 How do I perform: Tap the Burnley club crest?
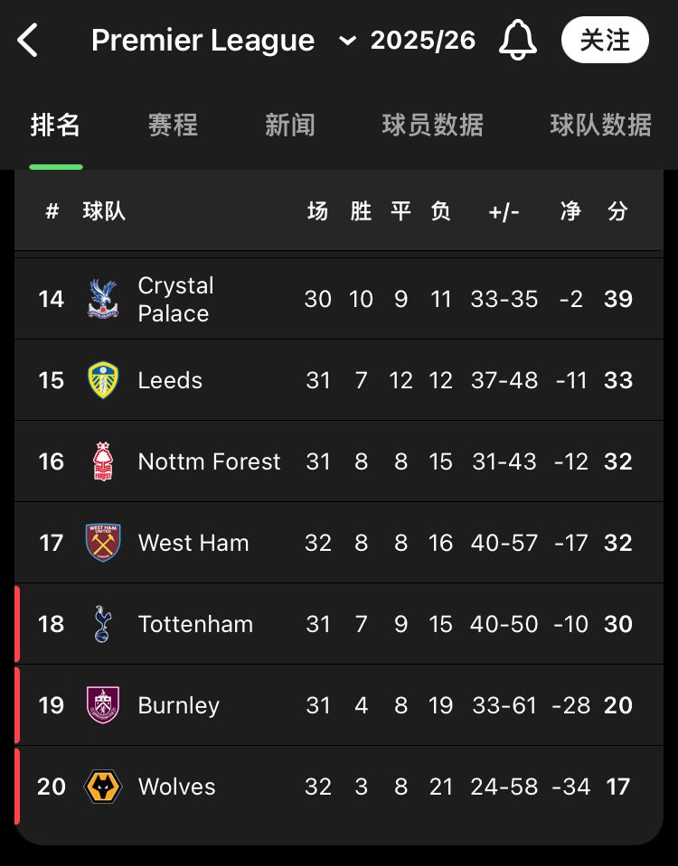click(103, 705)
